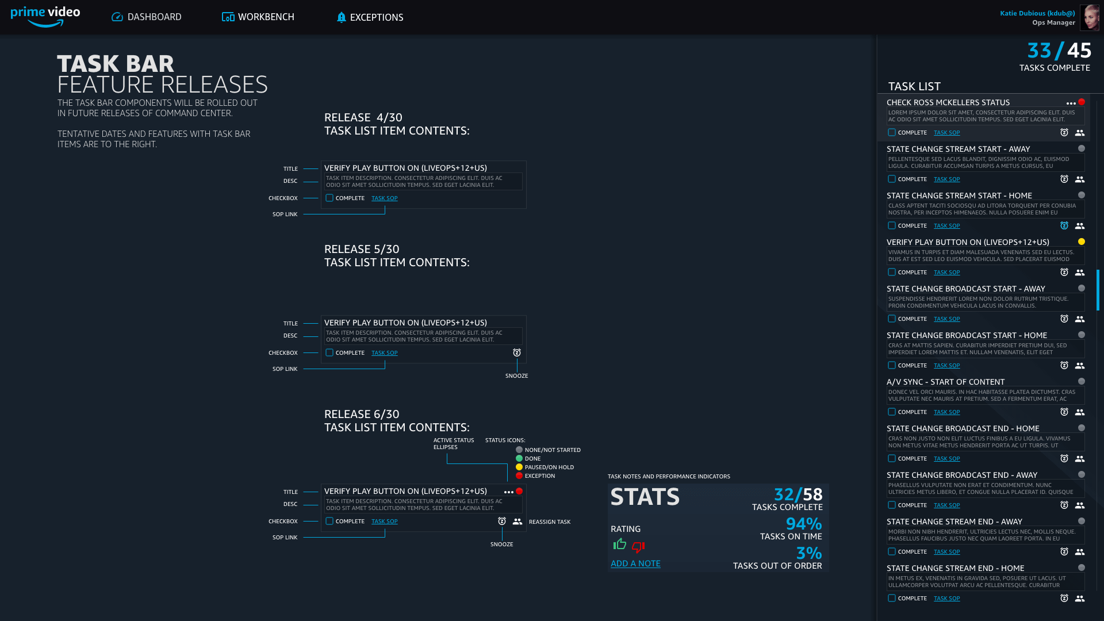Expand State Change Stream End - Home task title
Image resolution: width=1104 pixels, height=621 pixels.
point(955,568)
